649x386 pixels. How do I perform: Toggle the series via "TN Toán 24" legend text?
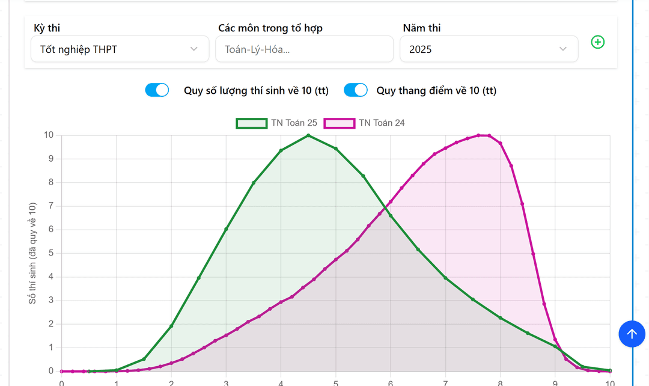[x=382, y=123]
